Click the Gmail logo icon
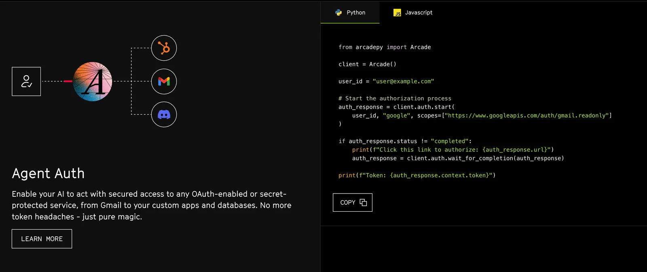This screenshot has height=272, width=647. [164, 81]
